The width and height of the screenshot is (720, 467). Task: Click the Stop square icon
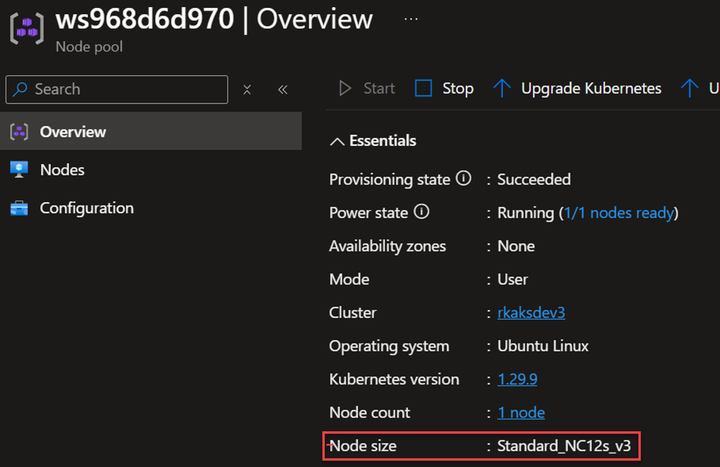click(x=424, y=88)
